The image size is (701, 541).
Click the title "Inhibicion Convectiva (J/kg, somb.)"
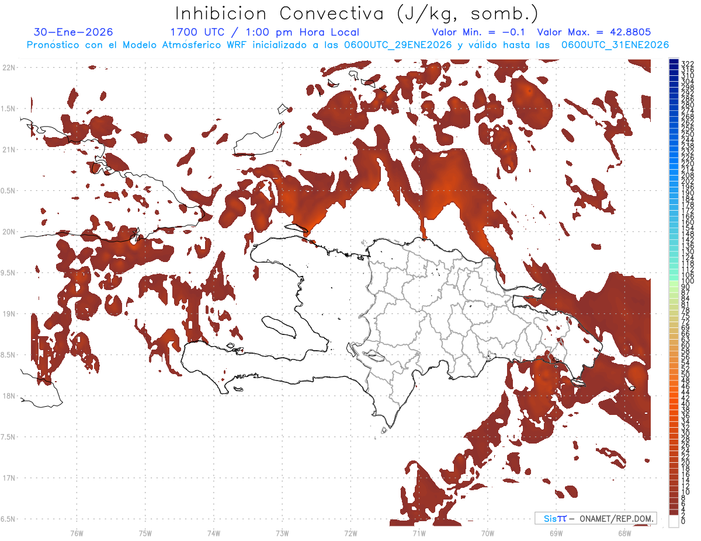point(357,13)
